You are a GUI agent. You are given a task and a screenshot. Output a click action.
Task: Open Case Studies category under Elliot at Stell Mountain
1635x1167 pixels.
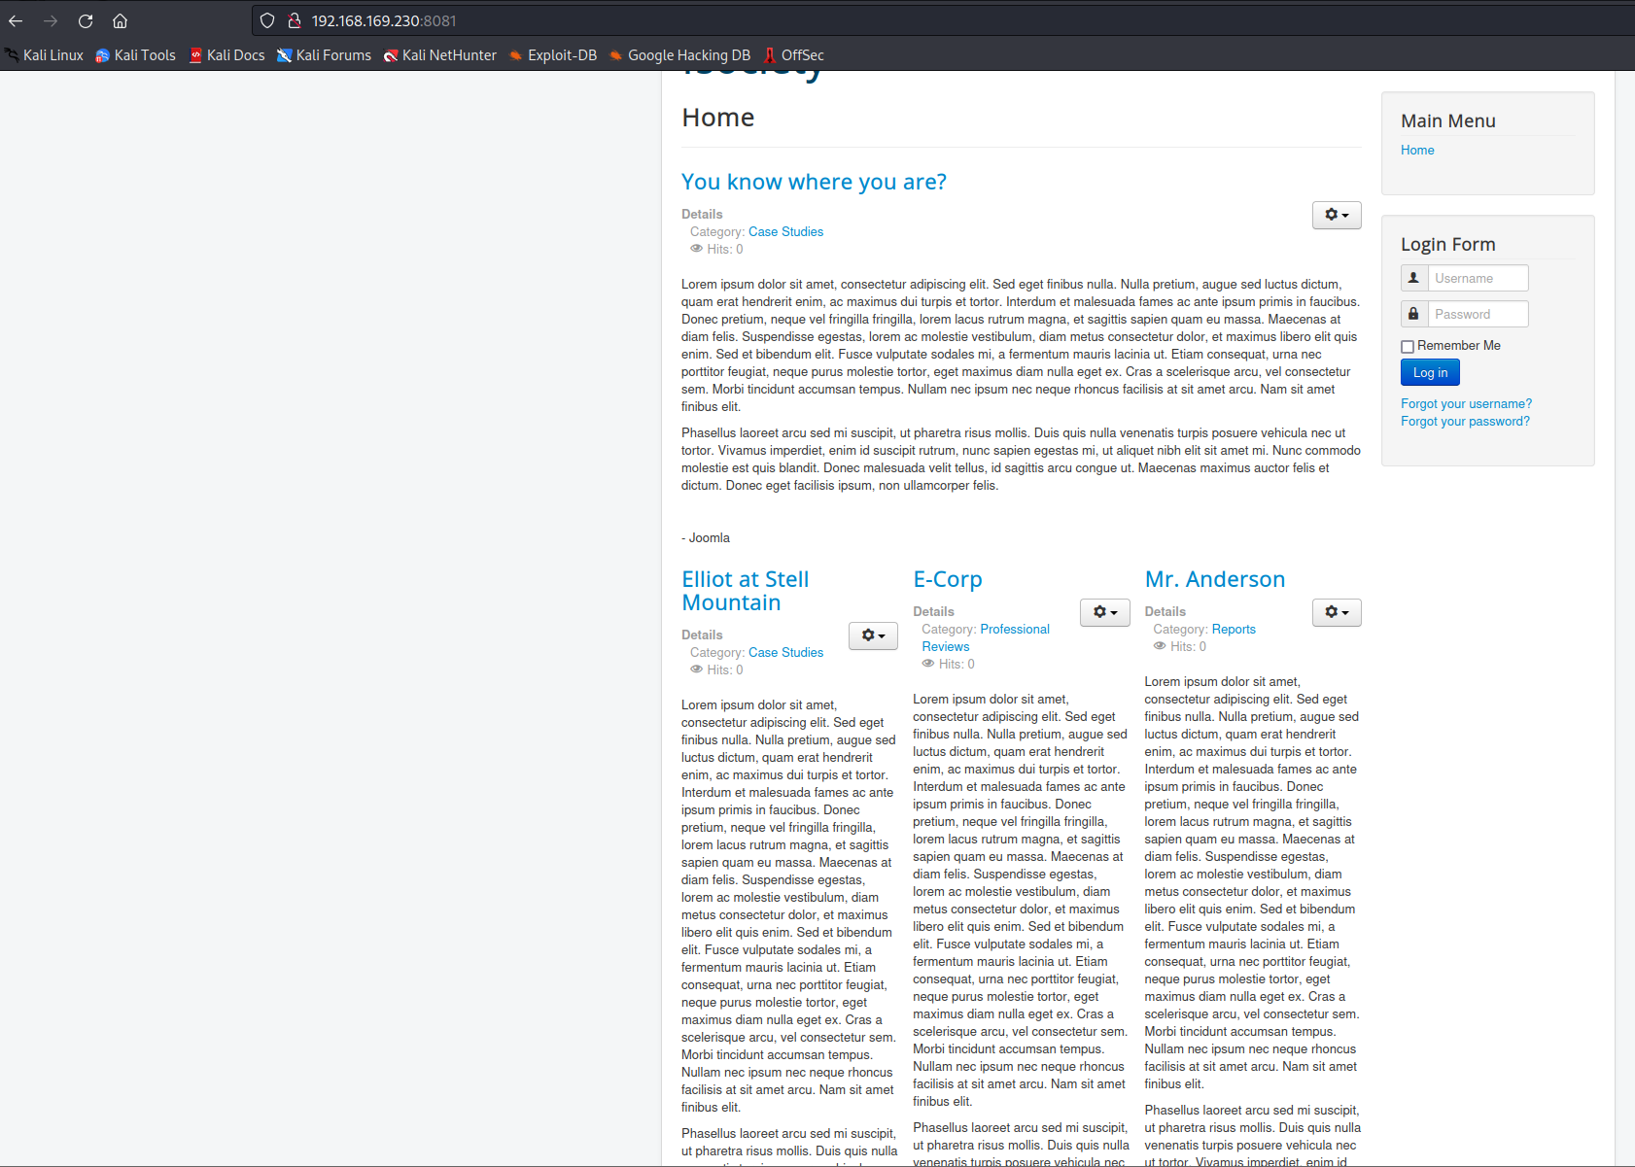(x=785, y=652)
